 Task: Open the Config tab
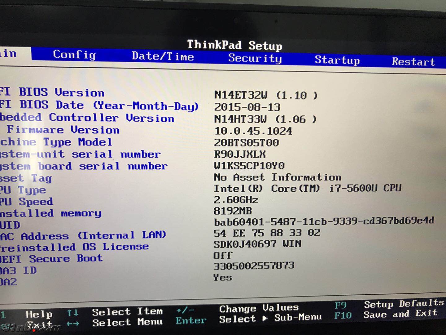(x=74, y=55)
